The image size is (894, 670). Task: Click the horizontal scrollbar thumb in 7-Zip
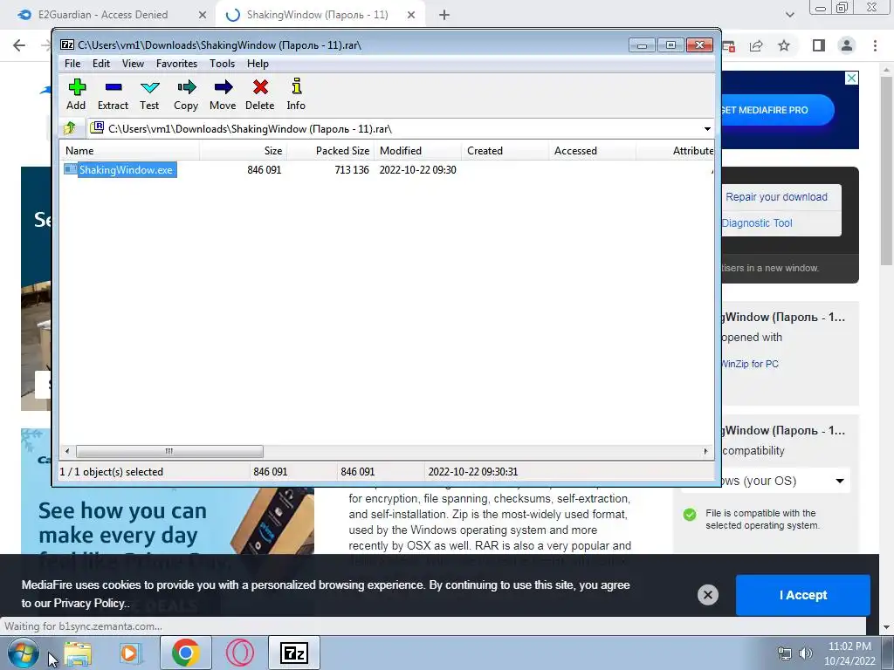pos(169,451)
